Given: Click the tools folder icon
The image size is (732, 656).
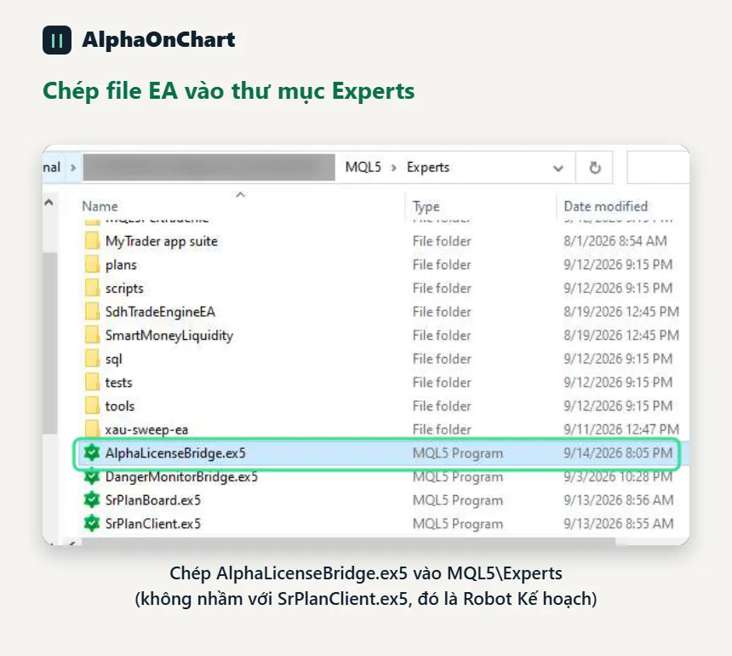Looking at the screenshot, I should coord(92,406).
